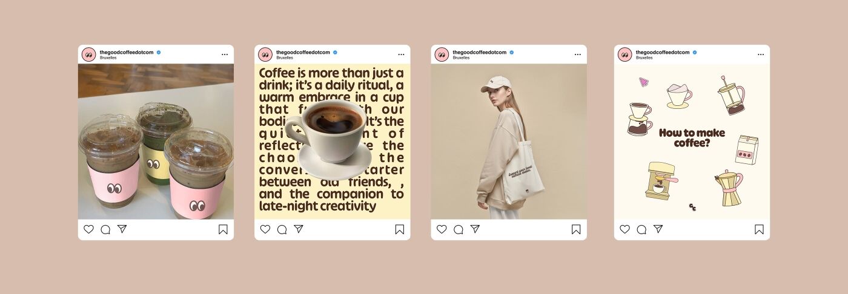
Task: Open three-dot menu on coffee quote post
Action: point(401,54)
